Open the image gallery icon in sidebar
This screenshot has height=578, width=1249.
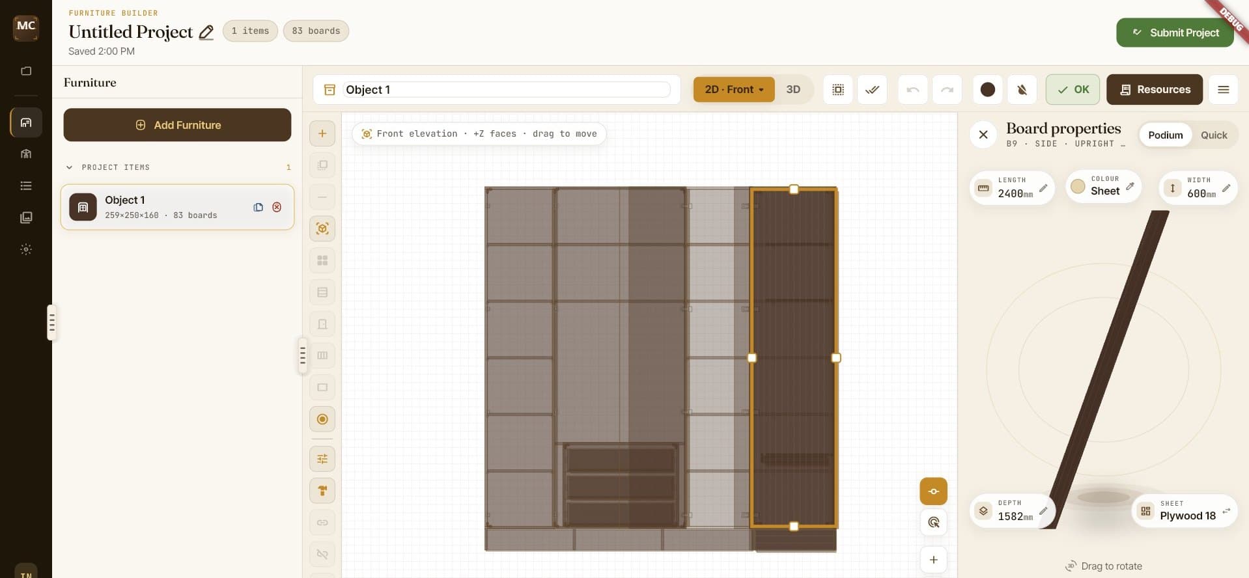click(26, 217)
